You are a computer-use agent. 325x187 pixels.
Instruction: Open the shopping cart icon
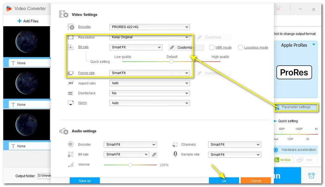[278, 8]
